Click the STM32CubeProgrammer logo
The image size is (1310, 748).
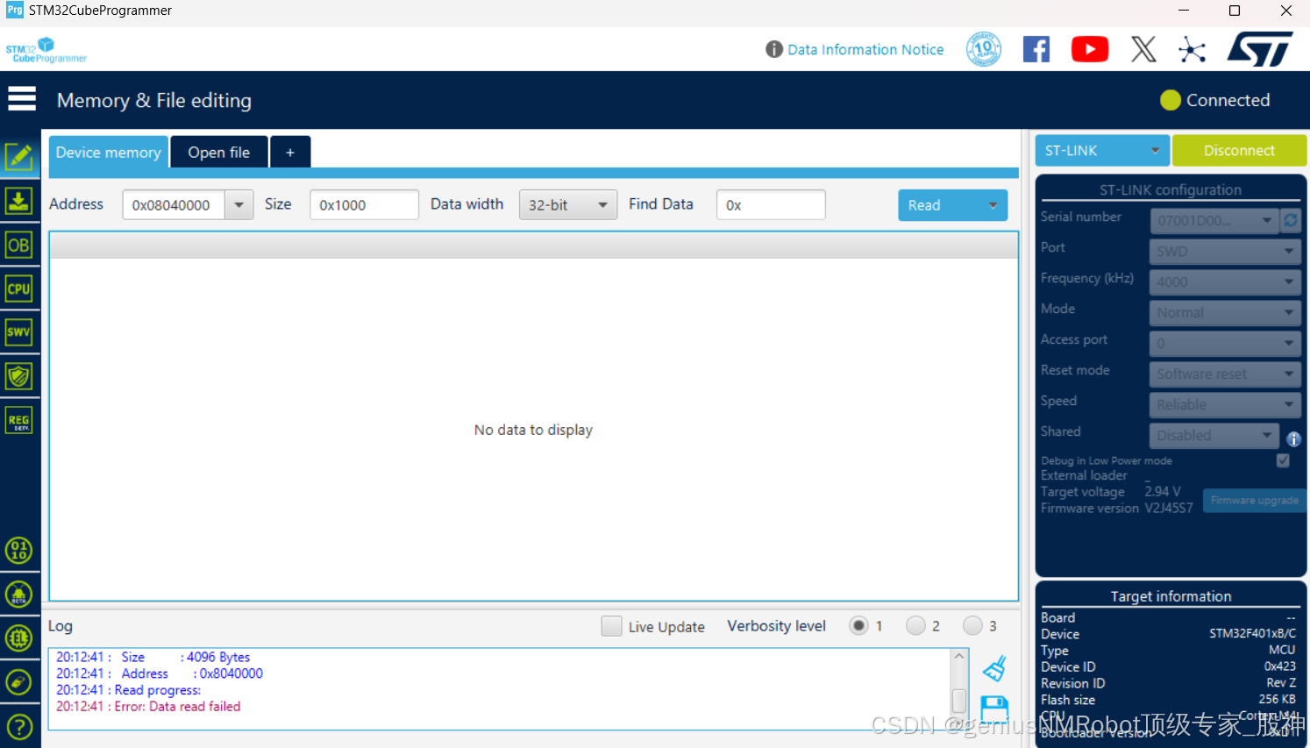(x=46, y=50)
